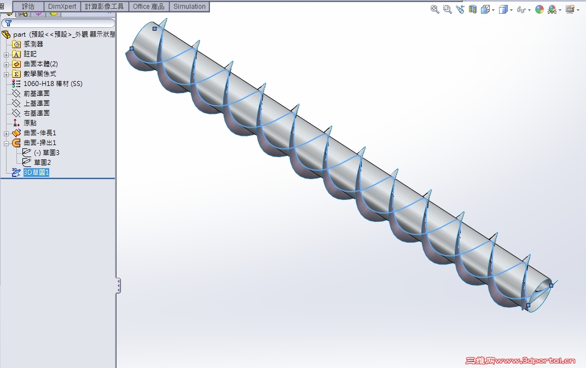Viewport: 586px width, 368px height.
Task: Select 曲面本體(2) item
Action: 40,64
